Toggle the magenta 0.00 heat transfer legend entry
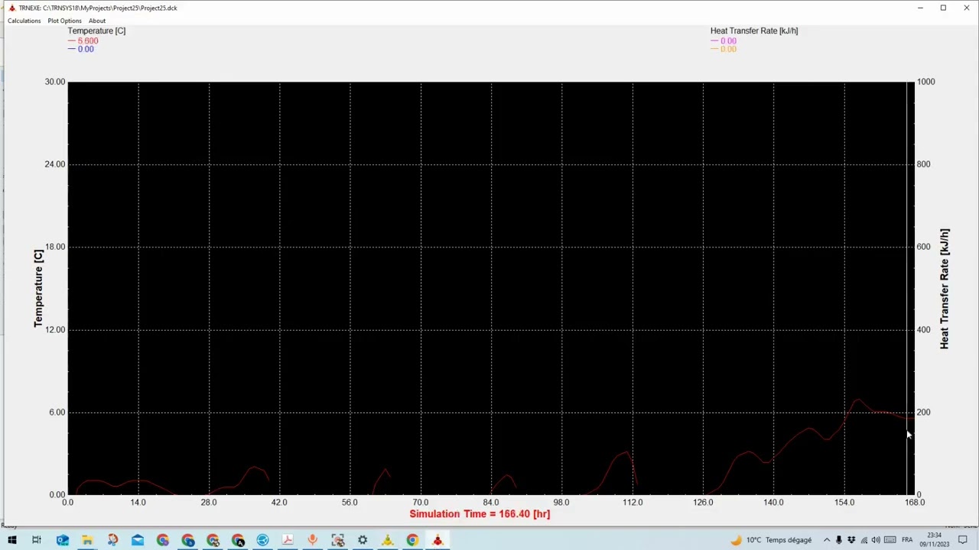This screenshot has width=979, height=550. 724,40
